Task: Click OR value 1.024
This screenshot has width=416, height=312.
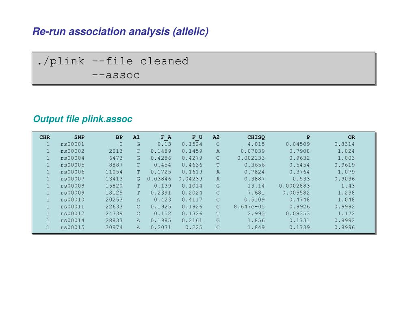Action: [346, 151]
